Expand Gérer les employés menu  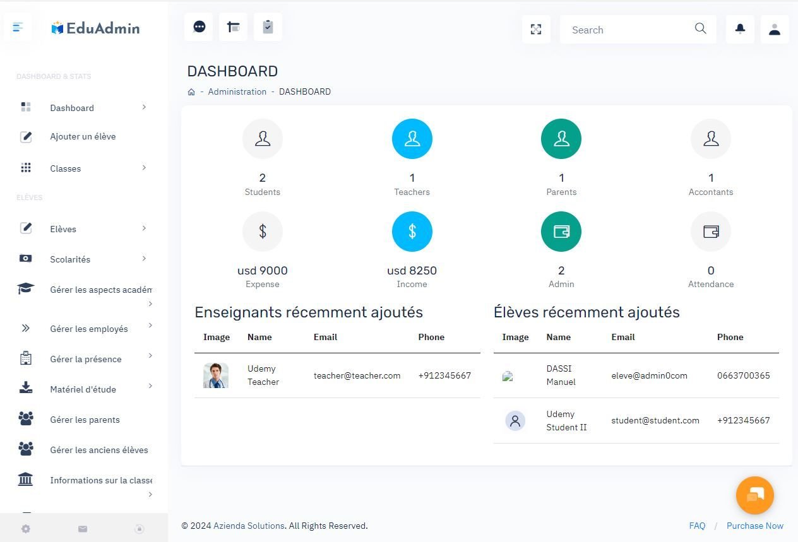click(88, 329)
